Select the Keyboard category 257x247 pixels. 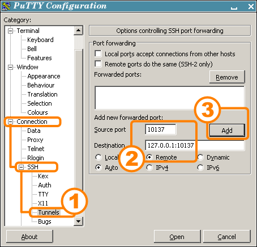pyautogui.click(x=40, y=40)
